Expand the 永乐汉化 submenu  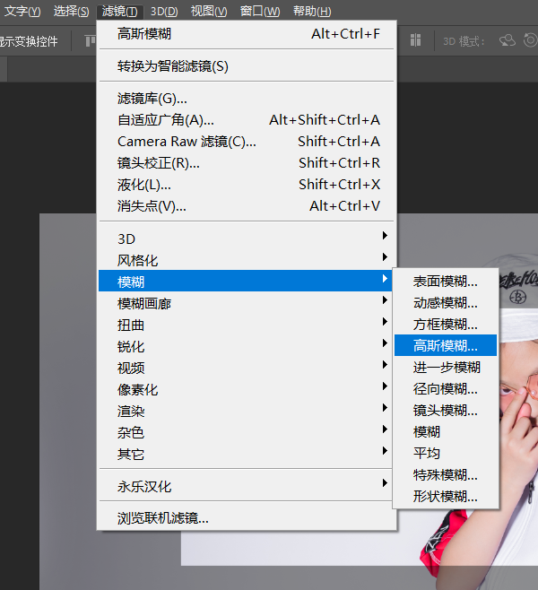[x=246, y=486]
